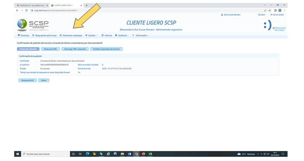
Task: Open Internet Explorer from the taskbar
Action: 108,154
